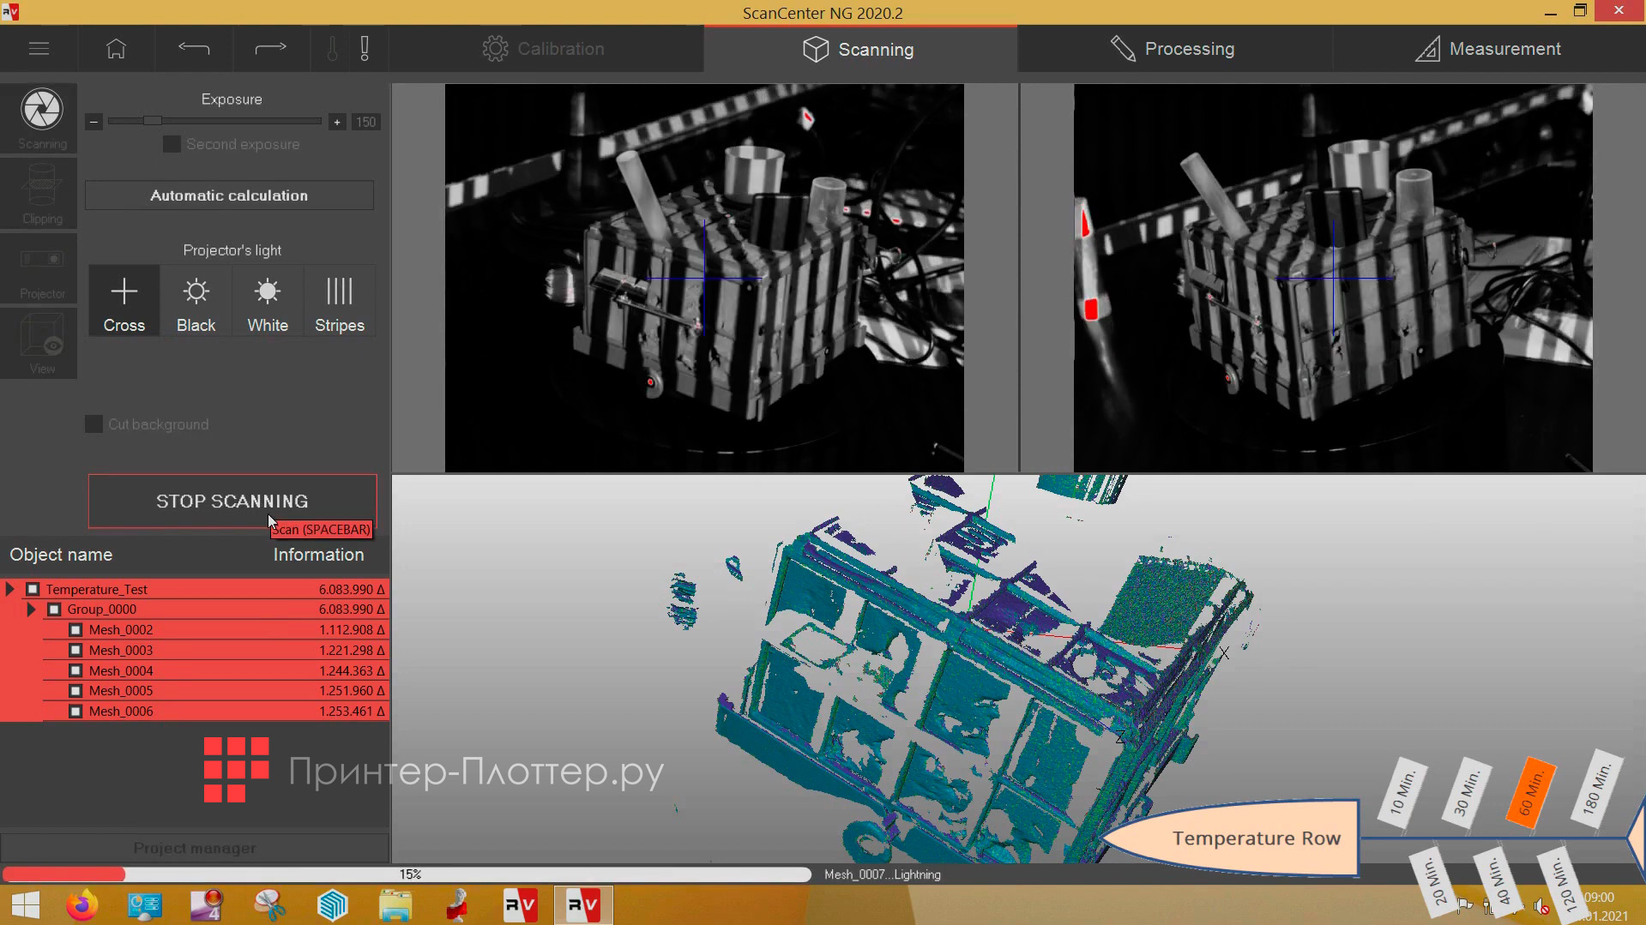This screenshot has height=925, width=1646.
Task: Click the STOP SCANNING button
Action: pos(232,501)
